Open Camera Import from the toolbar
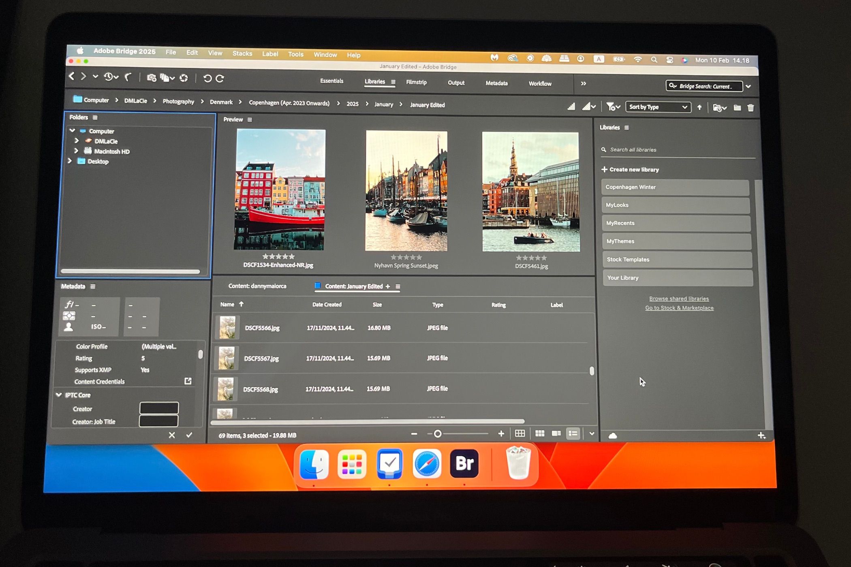Viewport: 851px width, 567px height. click(151, 78)
